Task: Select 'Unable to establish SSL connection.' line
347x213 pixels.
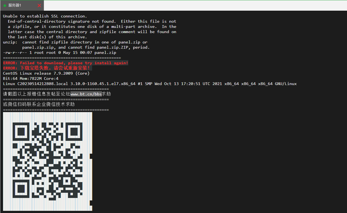Action: [45, 16]
